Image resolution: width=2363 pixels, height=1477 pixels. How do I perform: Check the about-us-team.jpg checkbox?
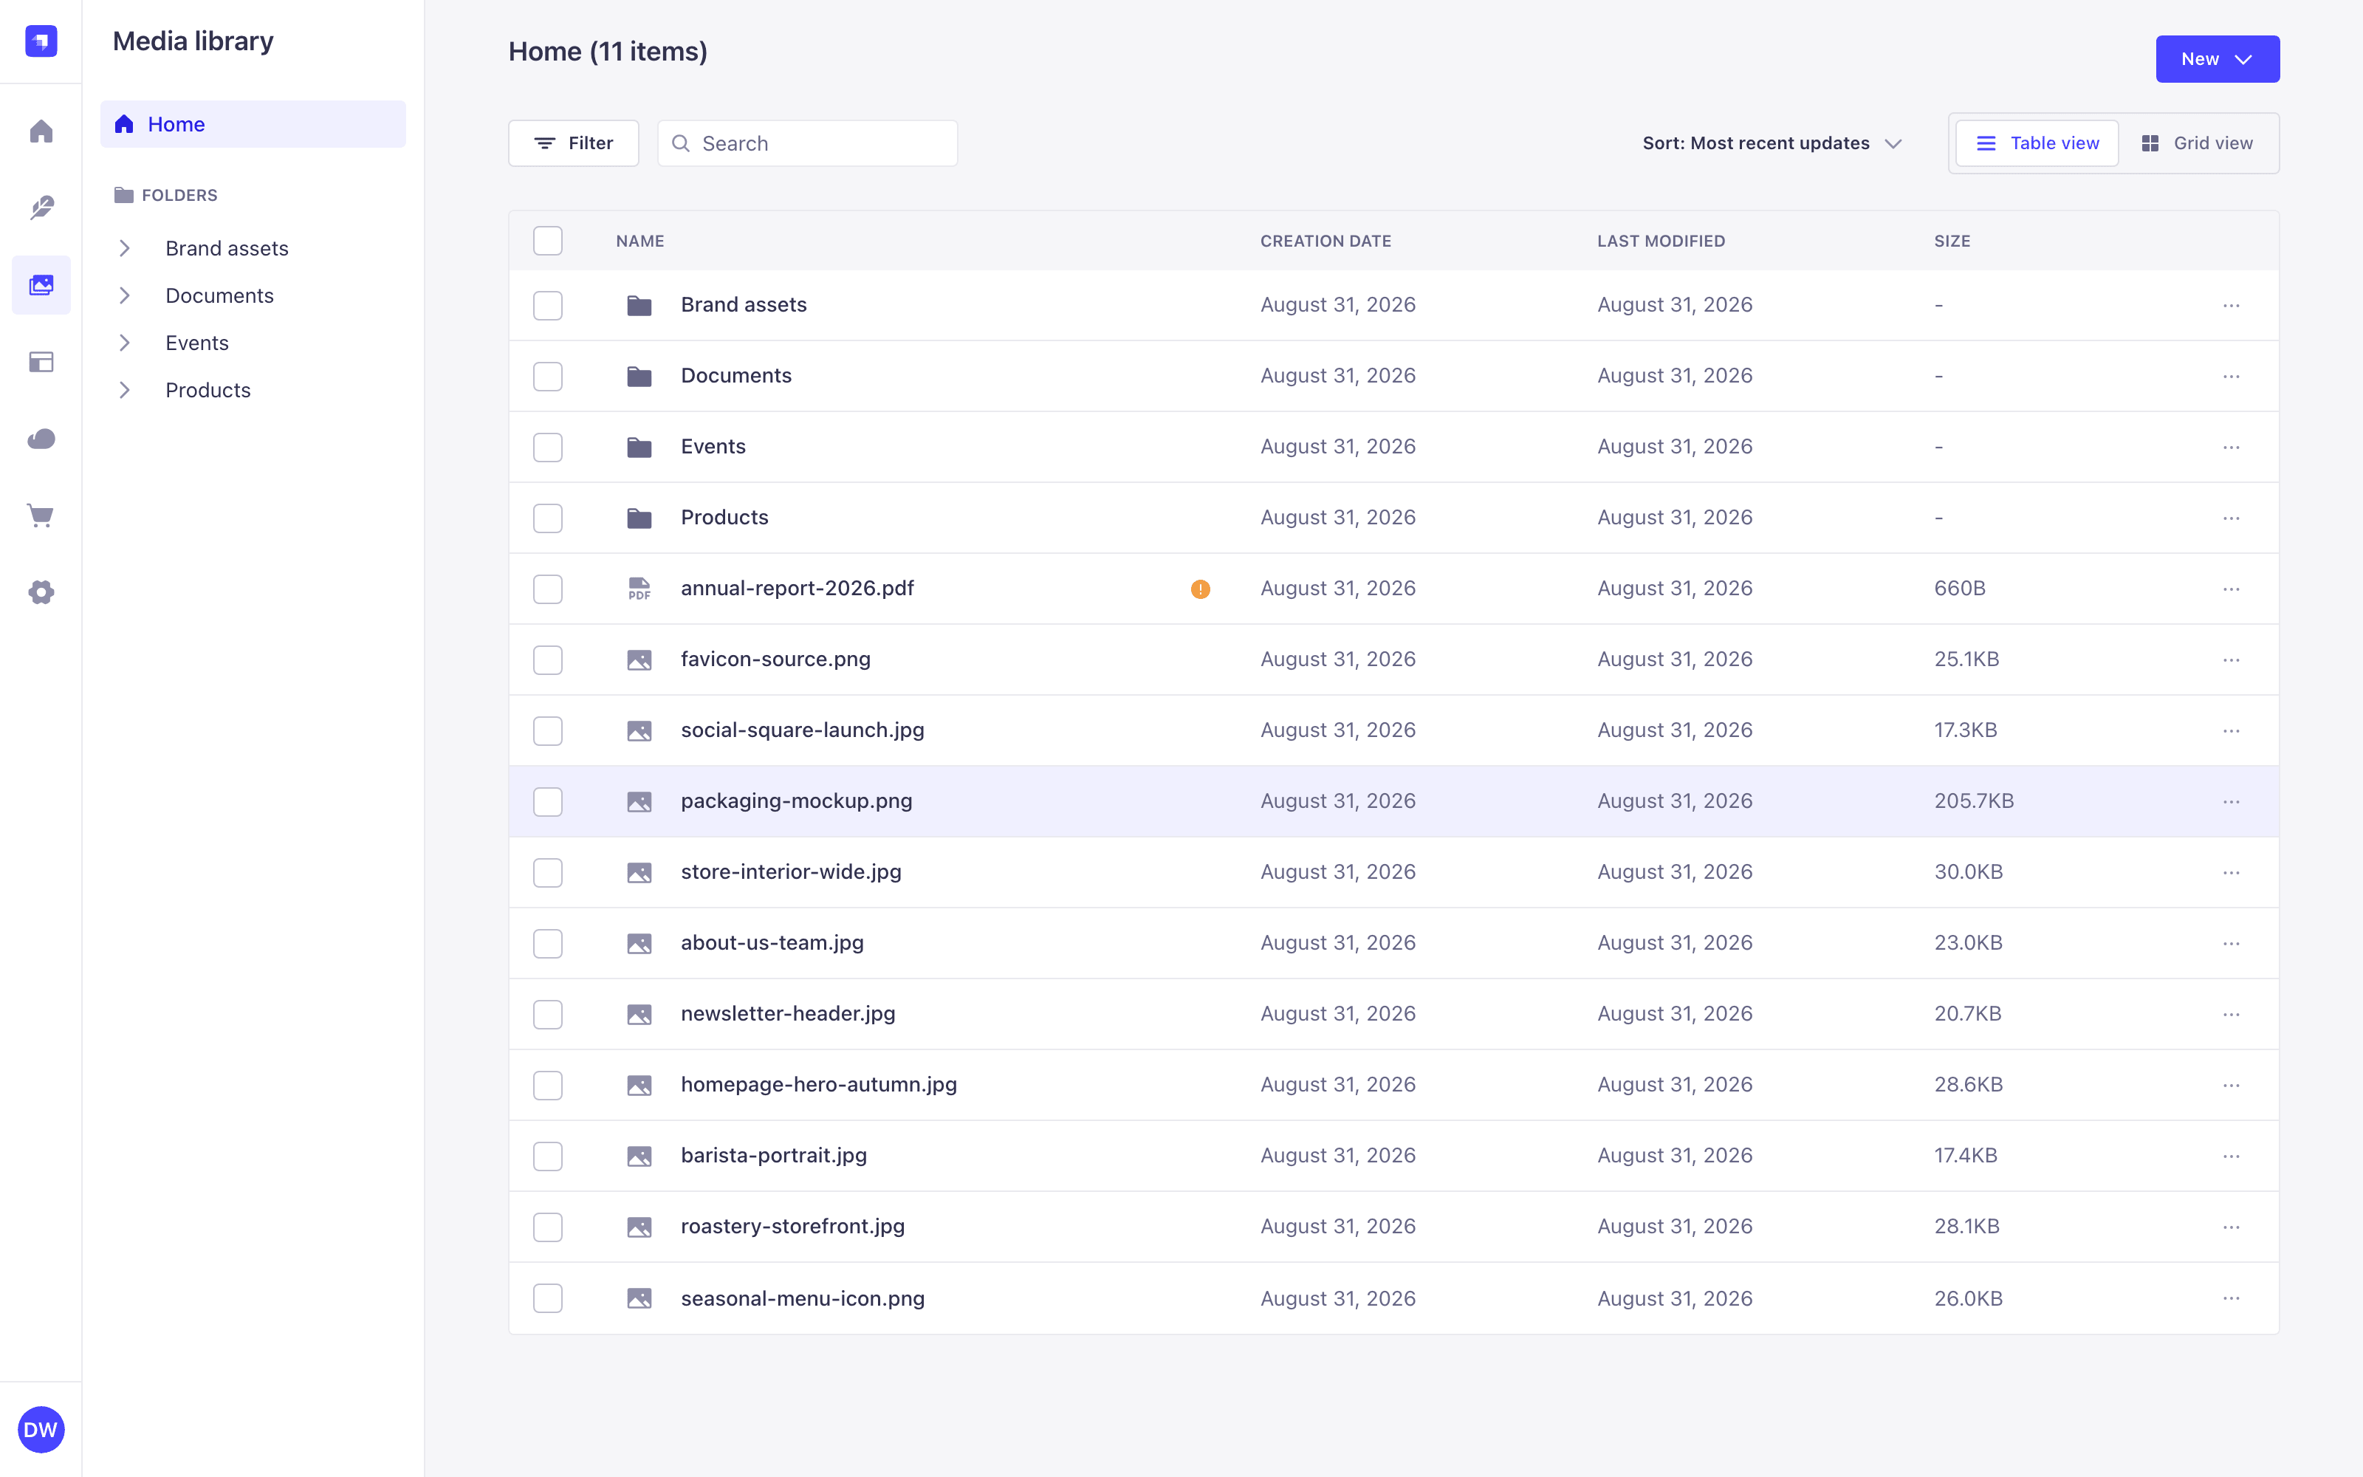pyautogui.click(x=548, y=944)
